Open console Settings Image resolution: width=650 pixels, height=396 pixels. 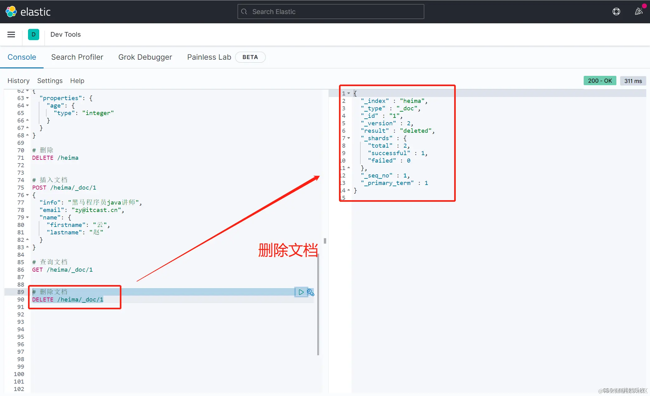pos(50,81)
